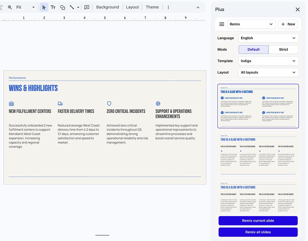Open the Language dropdown showing English
This screenshot has height=241, width=308.
pyautogui.click(x=268, y=38)
